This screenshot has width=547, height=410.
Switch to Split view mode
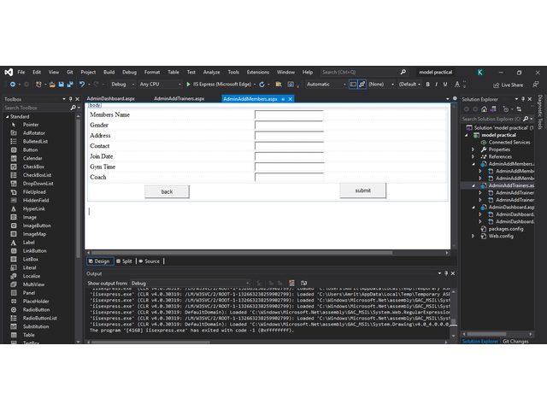(x=124, y=261)
